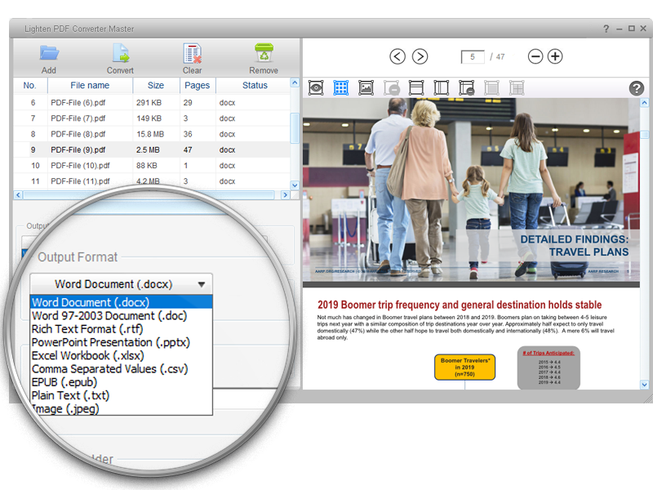Open the Output Format combo box
The image size is (653, 490).
coord(121,284)
